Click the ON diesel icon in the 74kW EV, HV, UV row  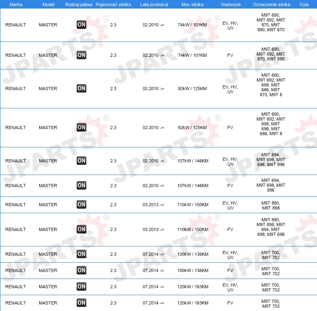[x=81, y=25]
